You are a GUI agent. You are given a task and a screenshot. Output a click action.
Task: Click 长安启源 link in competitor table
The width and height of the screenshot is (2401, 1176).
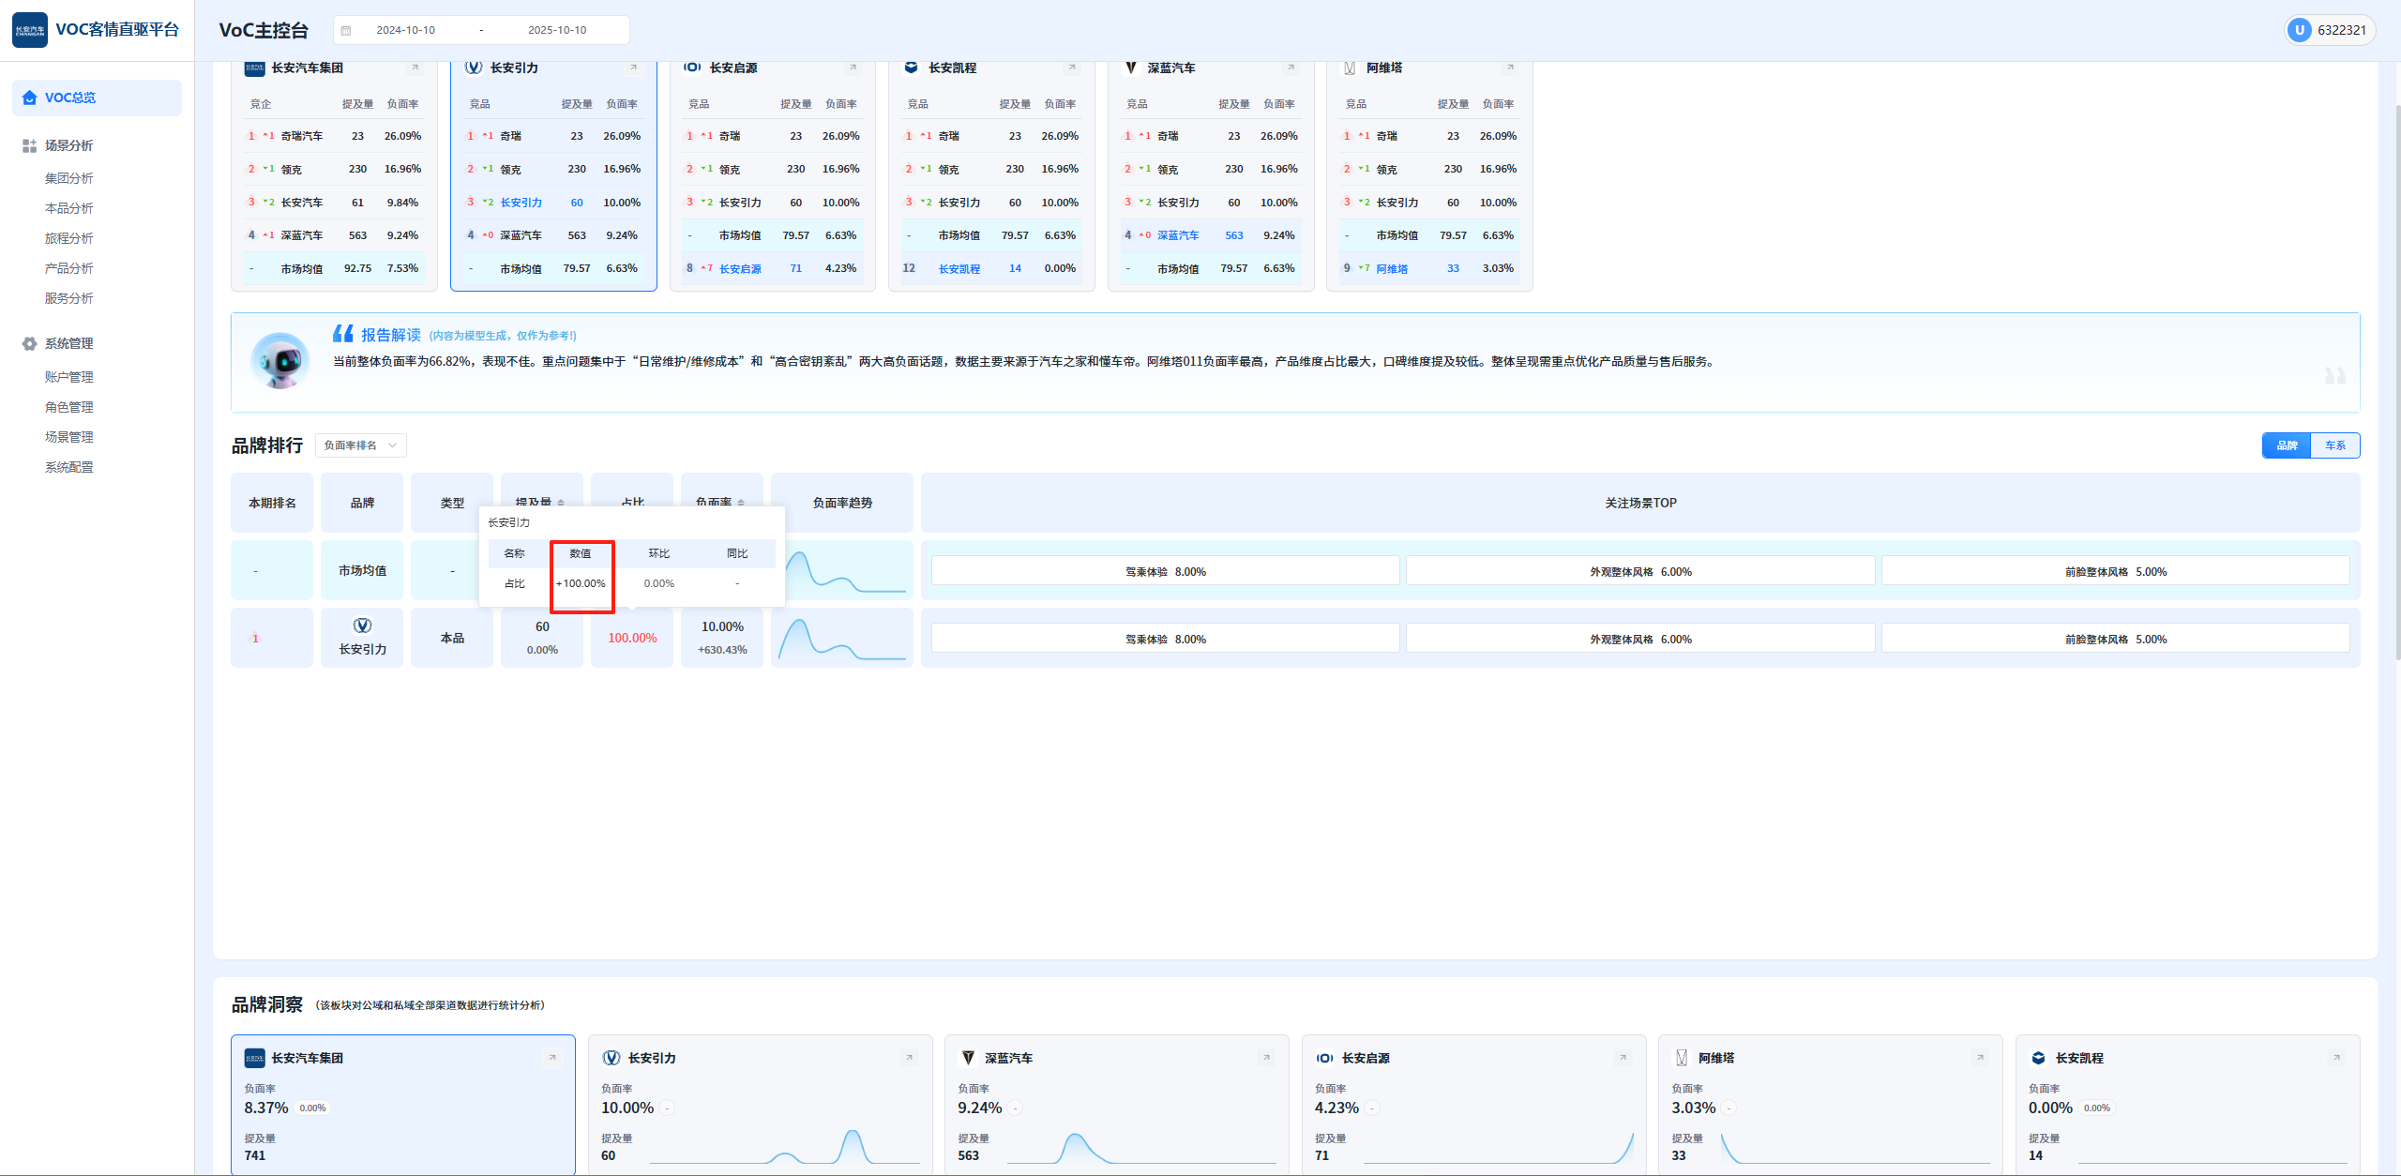(x=740, y=269)
